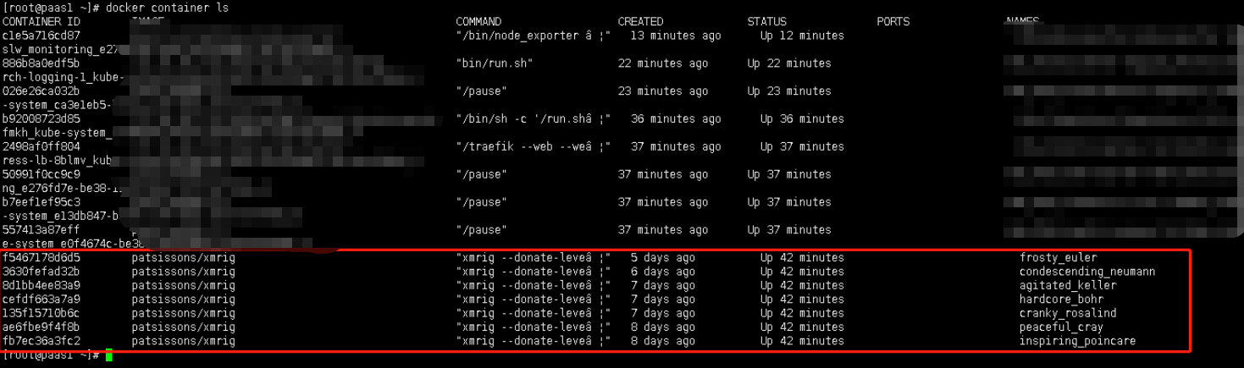Click patsissons/xmrig image in fb7ec36a3fc2 row
The height and width of the screenshot is (368, 1244).
184,341
